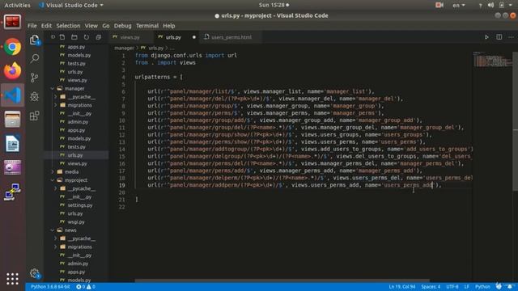This screenshot has width=518, height=291.
Task: Open editor More Actions ellipsis
Action: coord(511,37)
